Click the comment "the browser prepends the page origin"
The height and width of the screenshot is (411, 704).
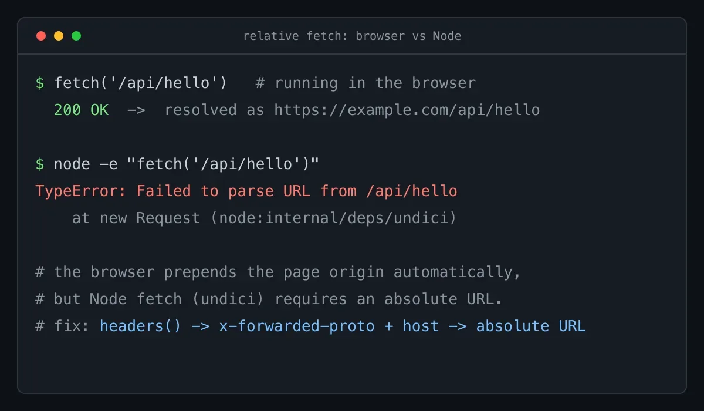pyautogui.click(x=278, y=272)
